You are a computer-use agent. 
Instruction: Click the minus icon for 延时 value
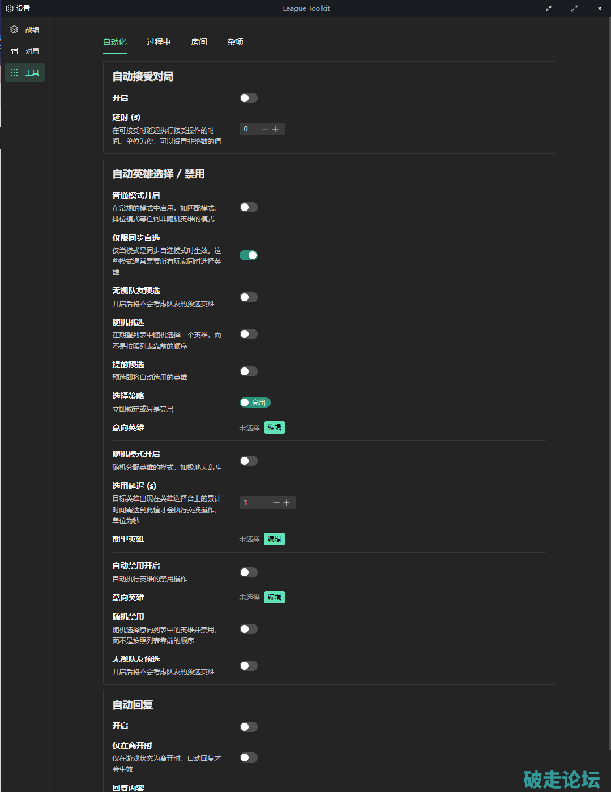264,129
